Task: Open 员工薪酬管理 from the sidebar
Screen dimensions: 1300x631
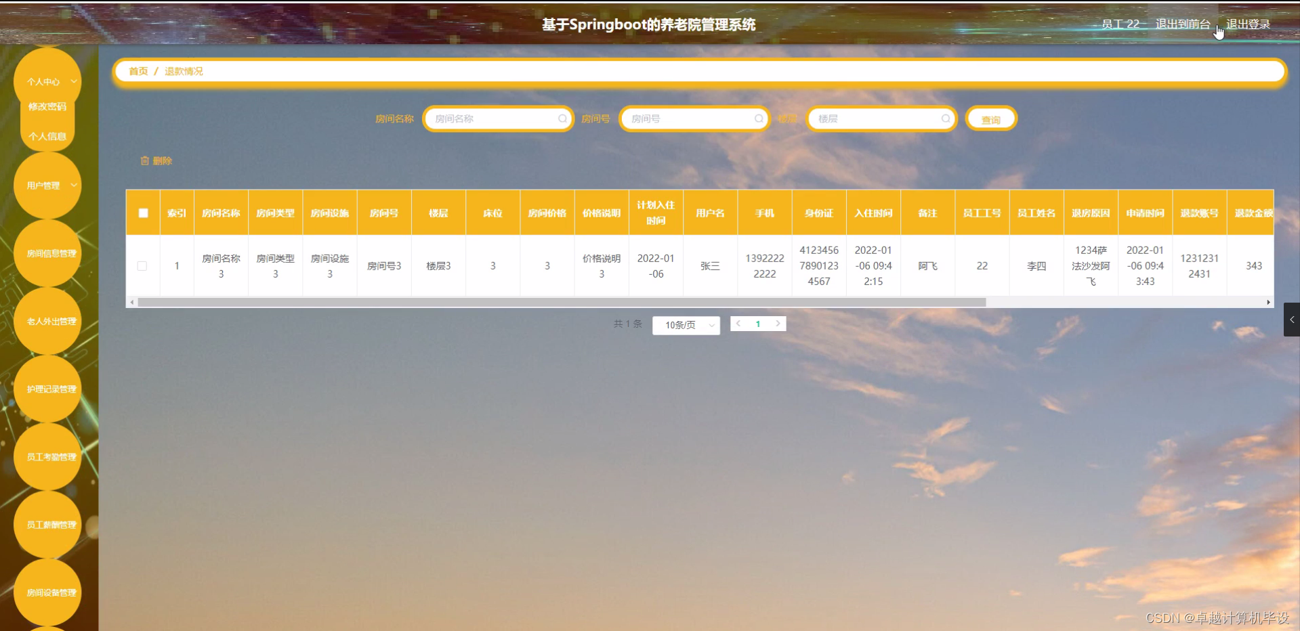Action: tap(47, 524)
